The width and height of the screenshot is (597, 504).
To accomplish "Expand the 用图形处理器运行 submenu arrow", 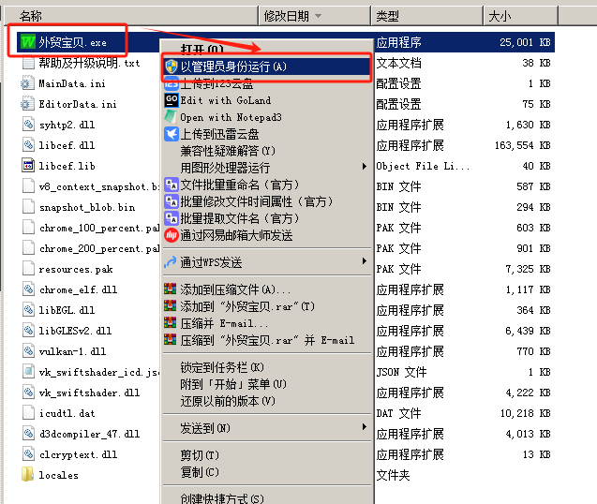I will pos(364,167).
